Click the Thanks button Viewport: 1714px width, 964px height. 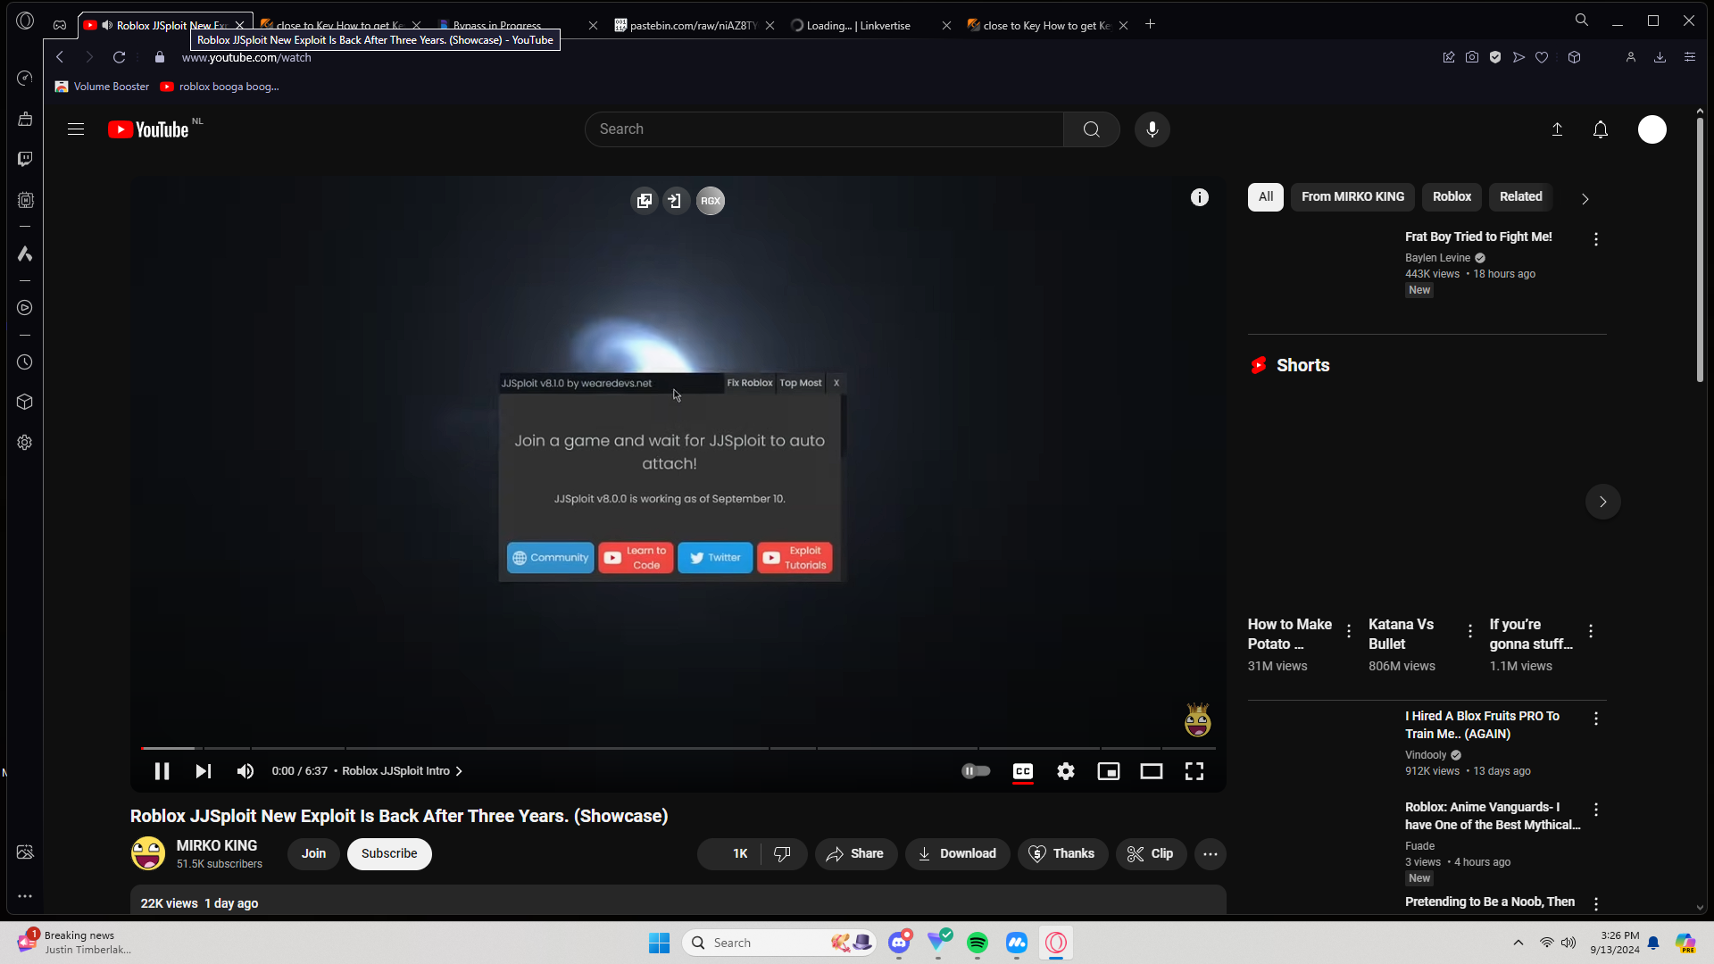point(1062,854)
